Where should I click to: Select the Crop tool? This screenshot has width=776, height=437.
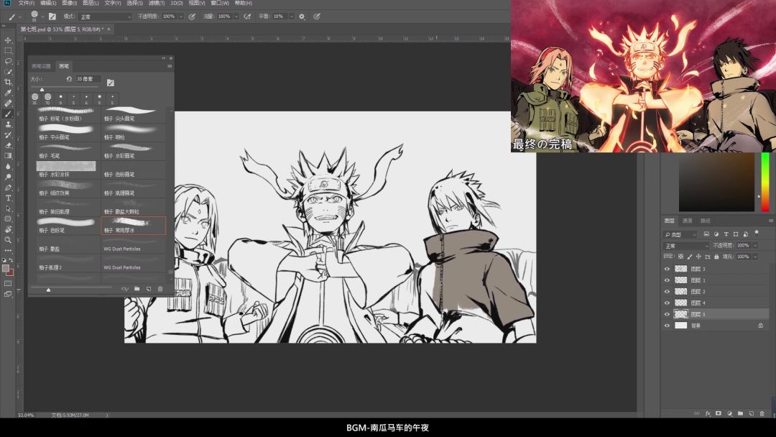click(8, 82)
